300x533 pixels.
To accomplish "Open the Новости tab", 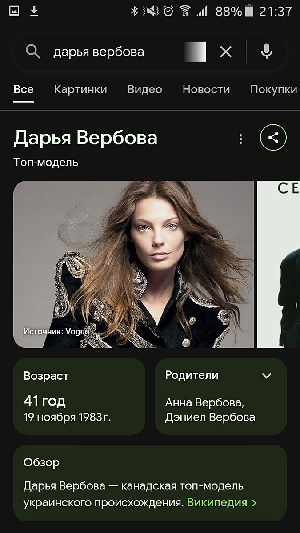I will (206, 89).
